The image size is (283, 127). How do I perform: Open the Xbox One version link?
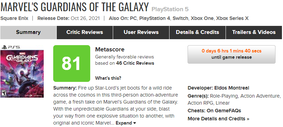point(202,18)
